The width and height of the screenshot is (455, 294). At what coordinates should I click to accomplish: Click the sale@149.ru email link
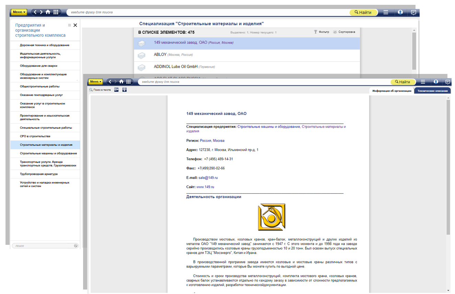208,178
